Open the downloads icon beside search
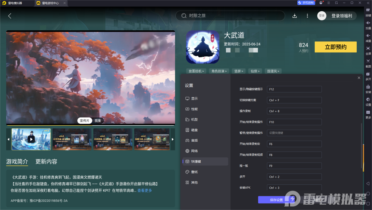The image size is (372, 210). pyautogui.click(x=295, y=16)
